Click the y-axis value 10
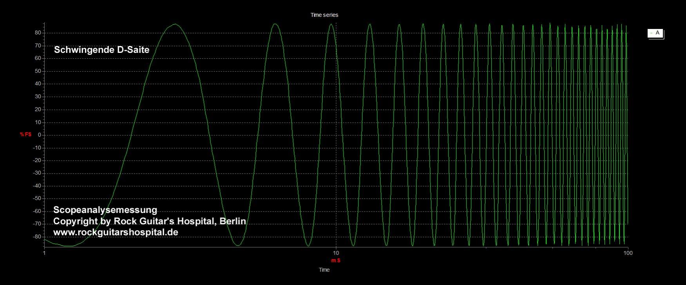 click(38, 122)
